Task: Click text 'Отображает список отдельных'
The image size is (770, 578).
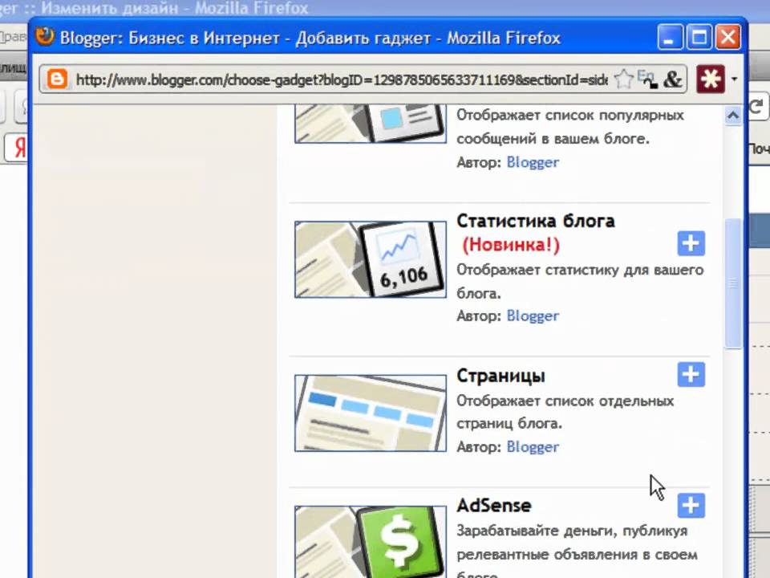Action: pos(565,401)
